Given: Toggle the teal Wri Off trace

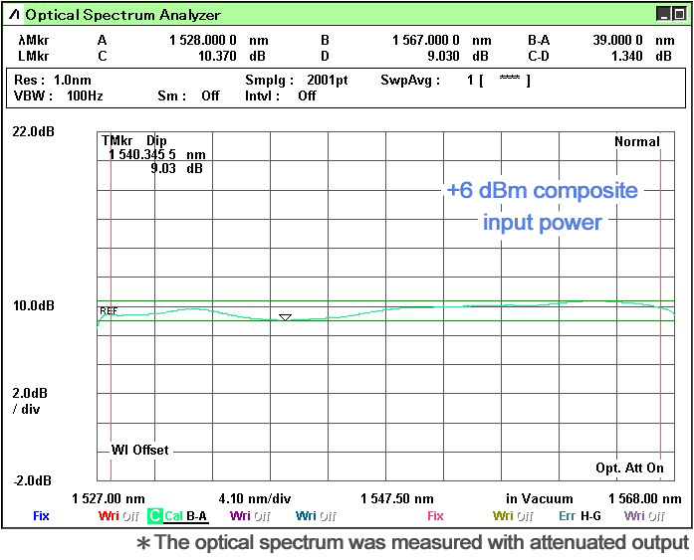Looking at the screenshot, I should (317, 516).
